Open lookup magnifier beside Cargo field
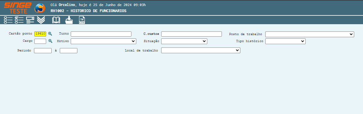Image resolution: width=363 pixels, height=114 pixels. [50, 41]
